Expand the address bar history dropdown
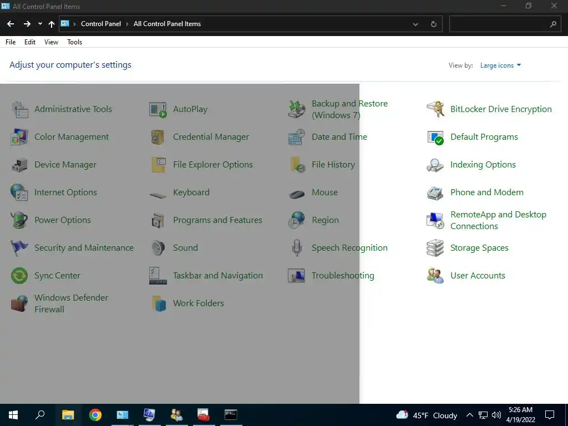Viewport: 568px width, 426px height. pyautogui.click(x=415, y=24)
